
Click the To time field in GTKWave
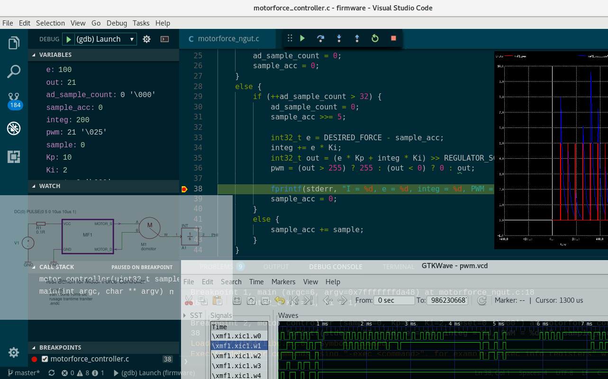[x=447, y=300]
